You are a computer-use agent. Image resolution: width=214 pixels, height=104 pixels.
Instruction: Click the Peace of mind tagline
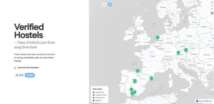click(x=35, y=45)
